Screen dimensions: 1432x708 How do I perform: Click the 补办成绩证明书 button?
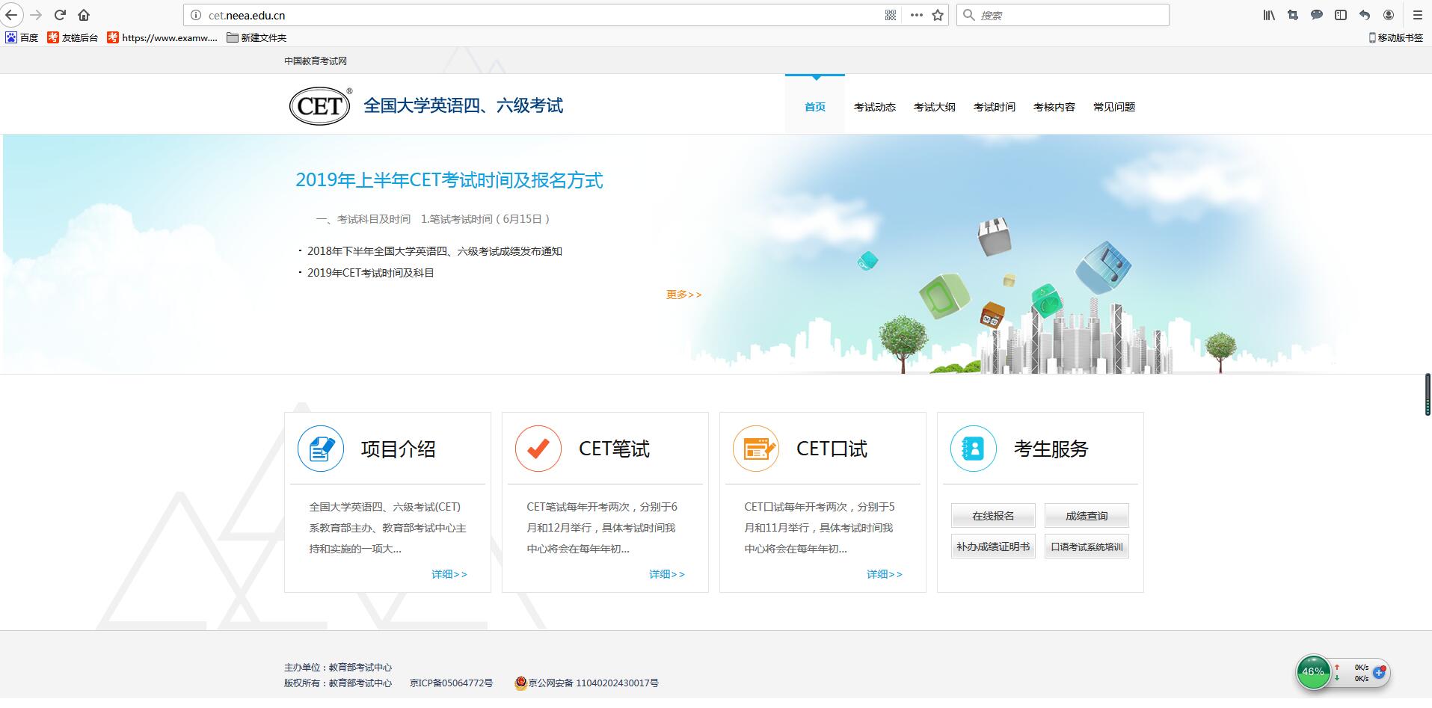pos(993,547)
